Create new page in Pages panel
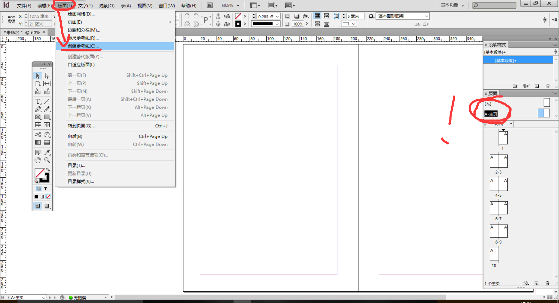 [537, 283]
